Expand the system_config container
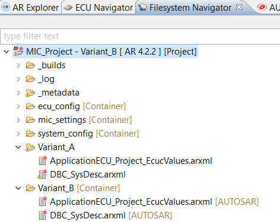Image resolution: width=280 pixels, height=222 pixels. [x=18, y=134]
